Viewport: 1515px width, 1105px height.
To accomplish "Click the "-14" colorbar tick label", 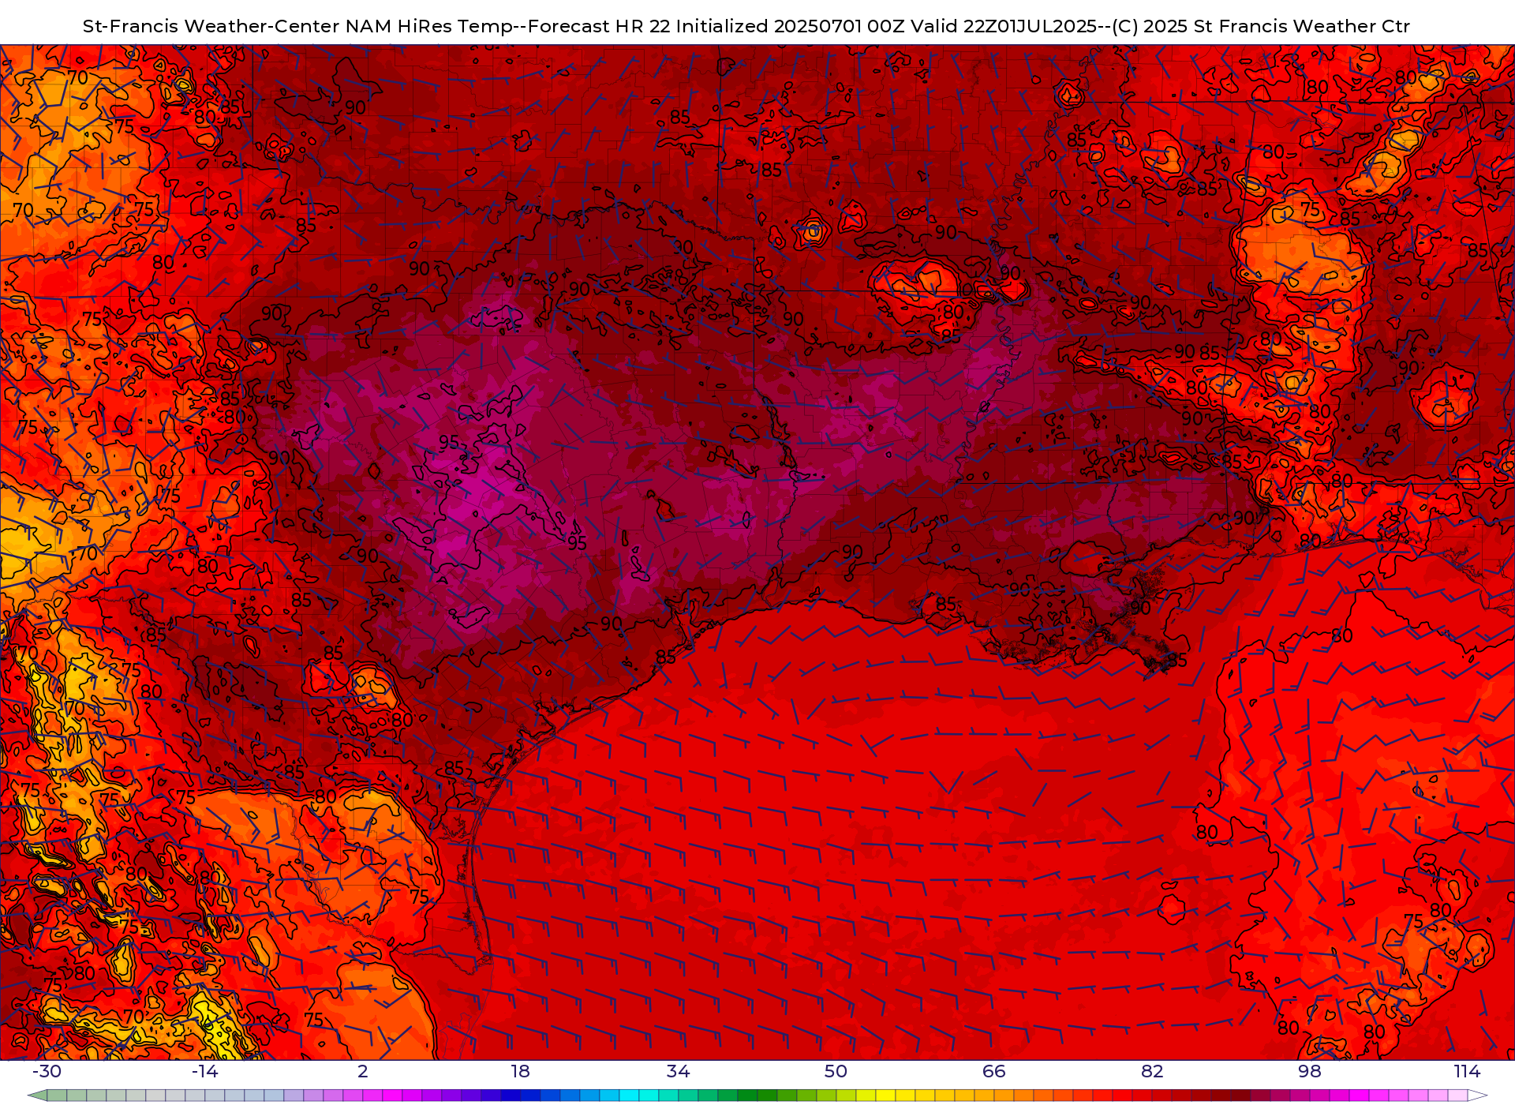I will pyautogui.click(x=204, y=1071).
